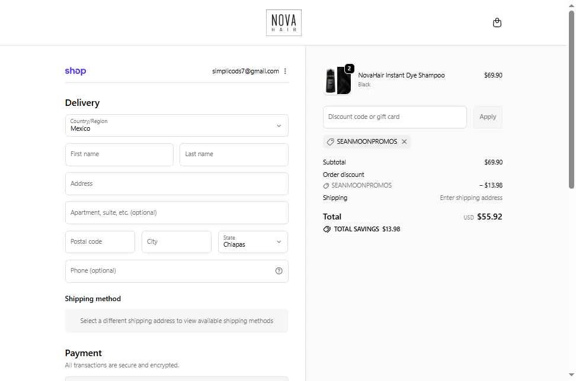The width and height of the screenshot is (576, 381).
Task: Click the Shop pay logo
Action: (x=75, y=71)
